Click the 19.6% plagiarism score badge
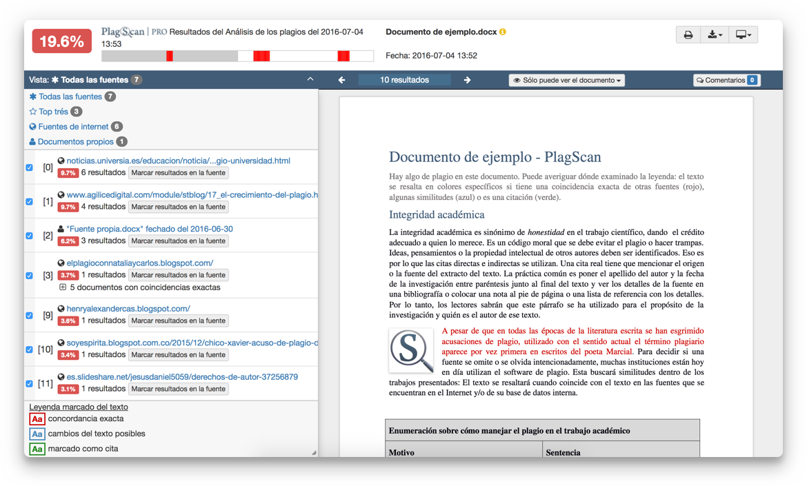Viewport: 807px width, 486px height. pos(62,41)
